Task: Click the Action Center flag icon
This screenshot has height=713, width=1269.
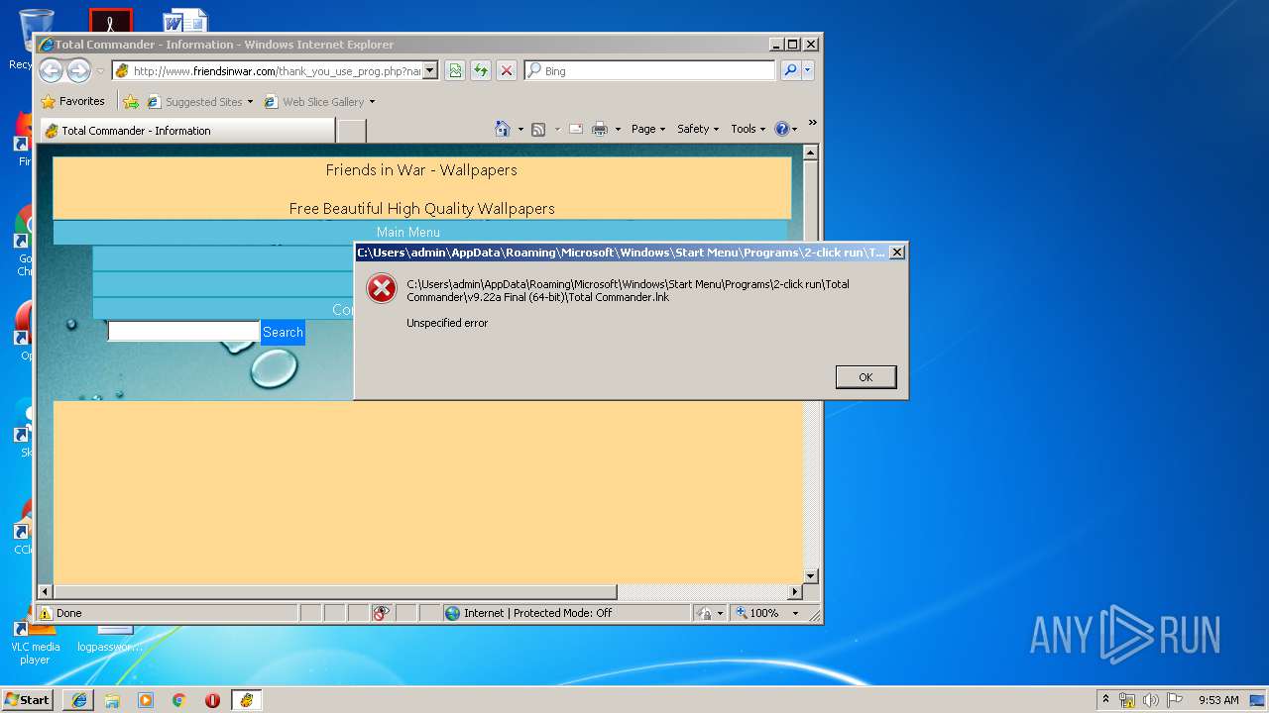Action: click(x=1174, y=700)
